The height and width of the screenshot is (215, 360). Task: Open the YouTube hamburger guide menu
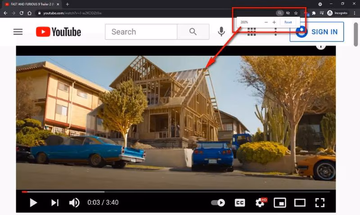click(x=18, y=31)
